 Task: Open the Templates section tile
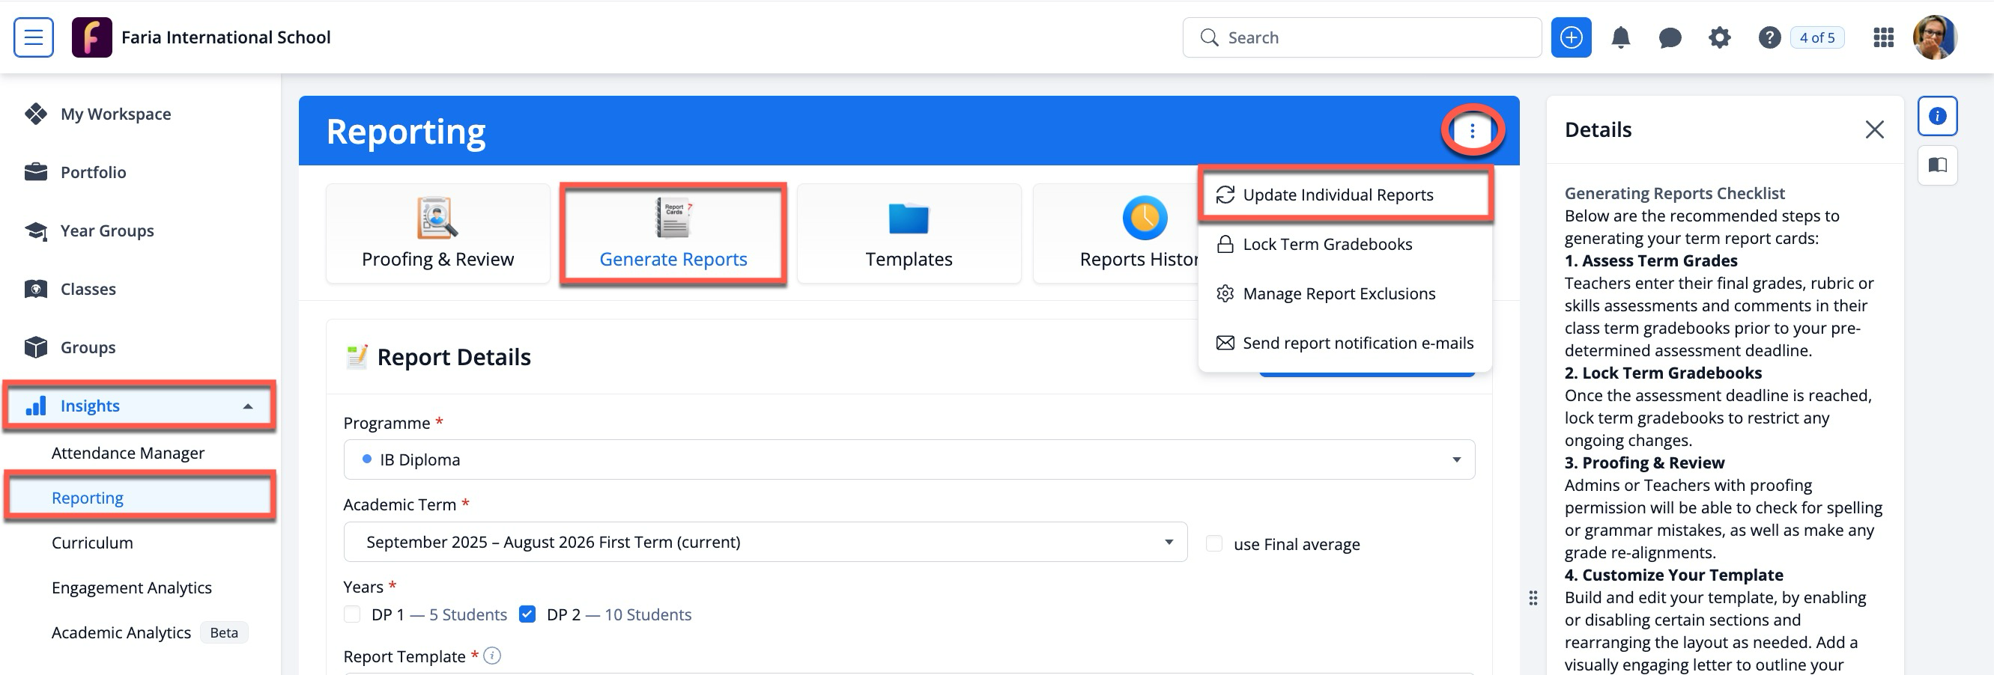(x=908, y=233)
